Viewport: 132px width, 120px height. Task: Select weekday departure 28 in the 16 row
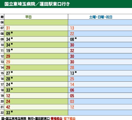[8, 79]
